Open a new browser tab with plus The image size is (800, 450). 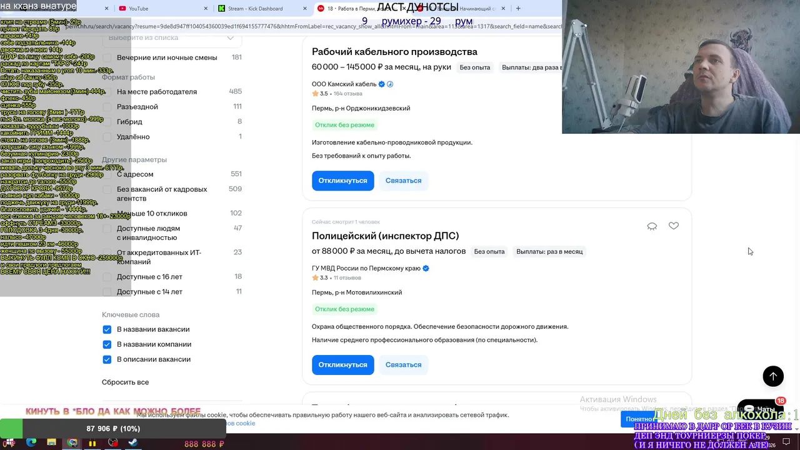click(518, 8)
